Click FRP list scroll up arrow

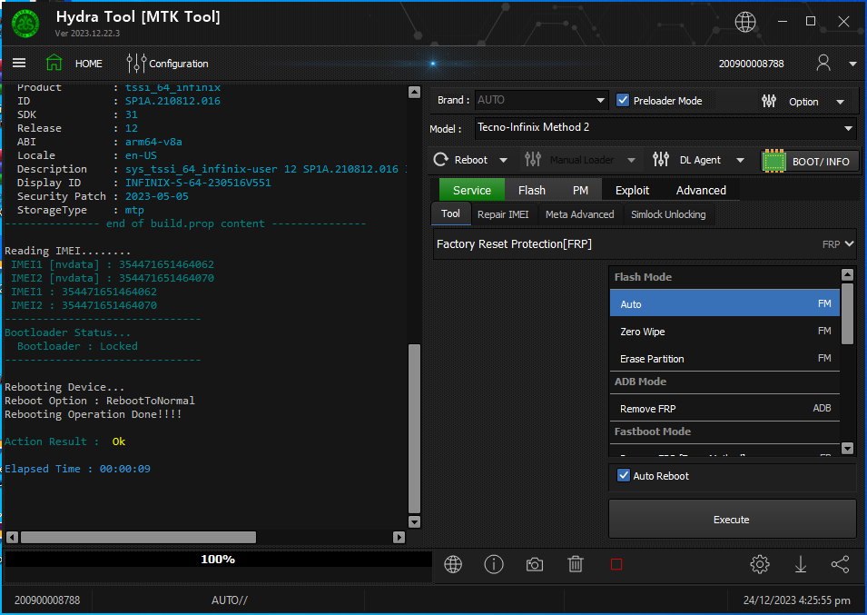tap(847, 274)
